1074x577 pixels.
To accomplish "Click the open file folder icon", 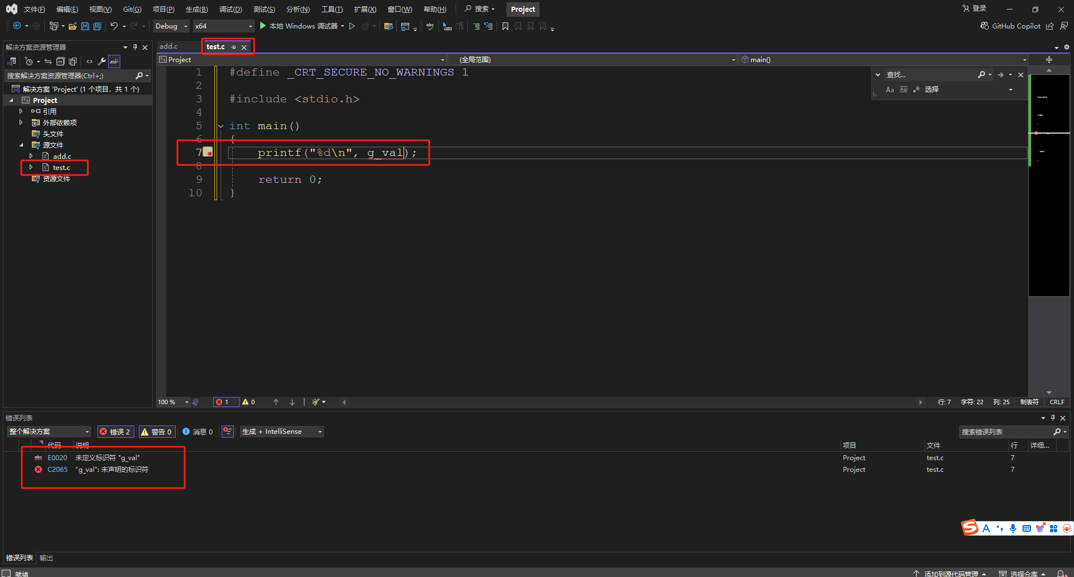I will point(73,26).
